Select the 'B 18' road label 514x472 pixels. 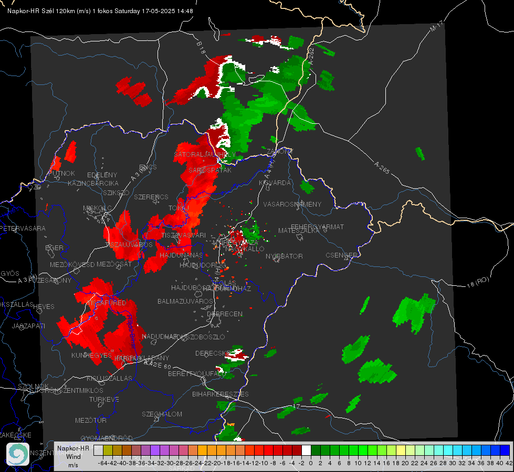click(x=201, y=48)
